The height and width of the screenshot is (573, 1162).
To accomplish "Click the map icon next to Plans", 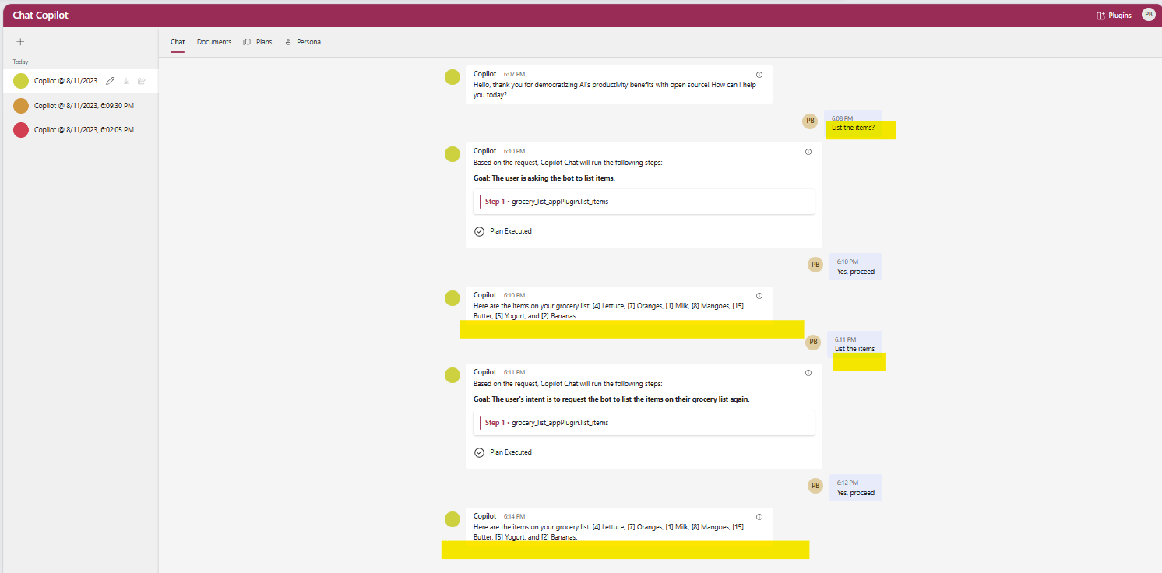I will coord(247,42).
